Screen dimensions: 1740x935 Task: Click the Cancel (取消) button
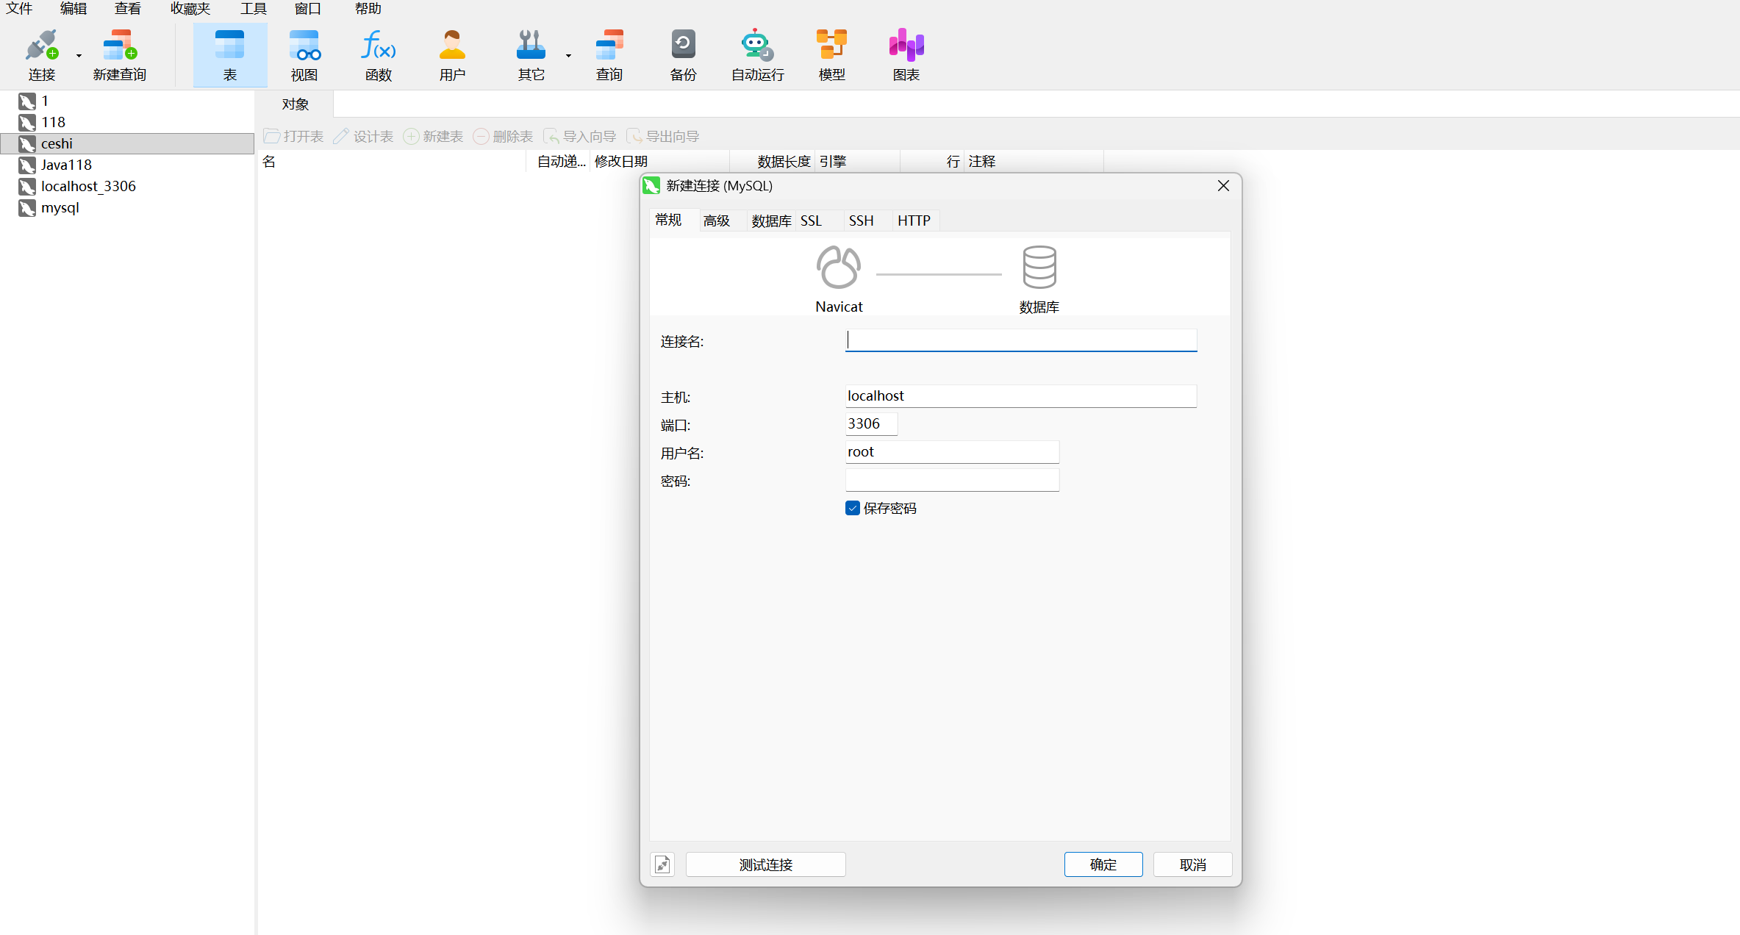tap(1192, 864)
